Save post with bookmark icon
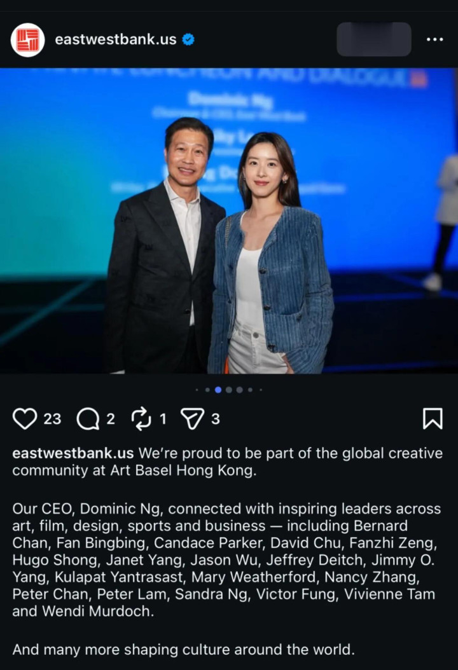Image resolution: width=458 pixels, height=670 pixels. (433, 418)
